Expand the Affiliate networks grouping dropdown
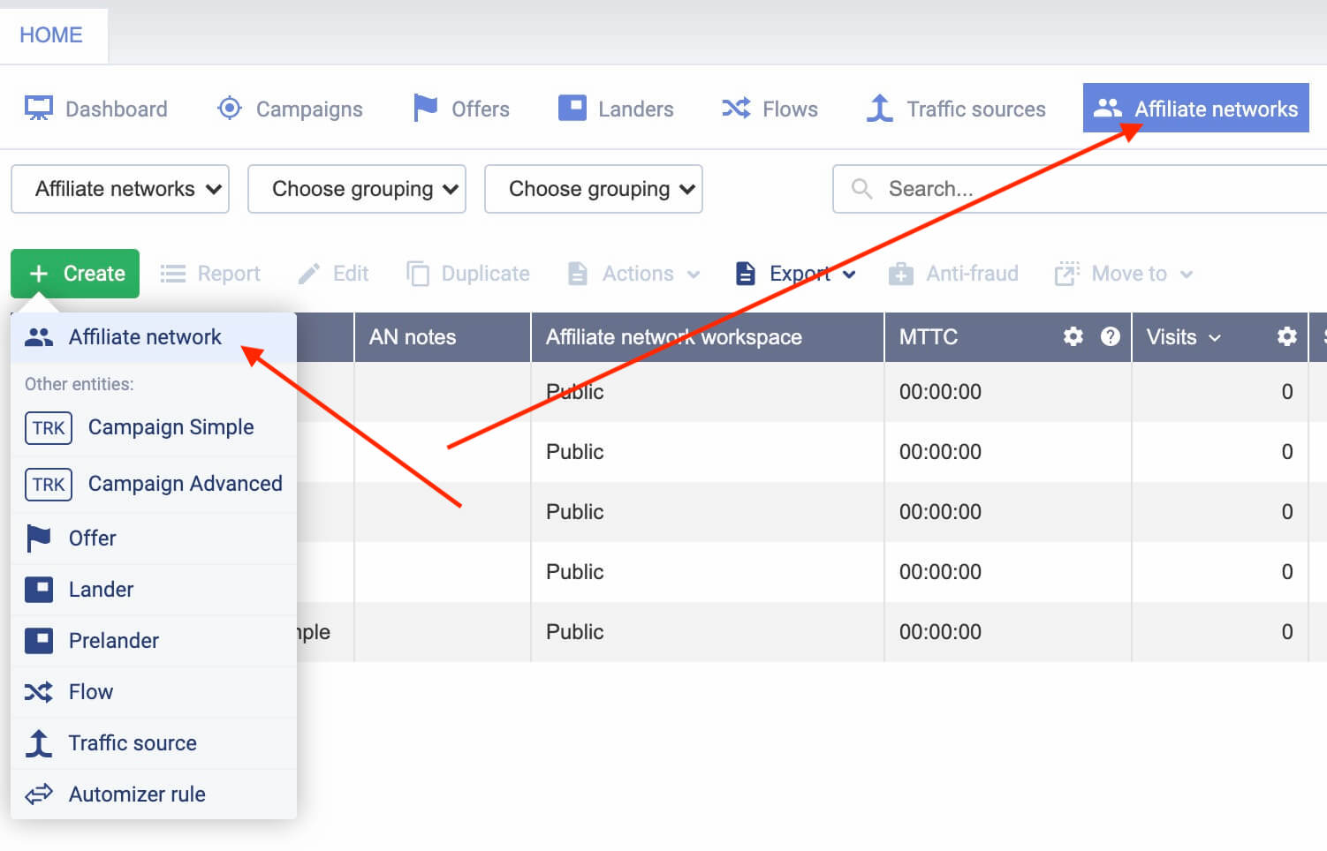The height and width of the screenshot is (851, 1327). click(x=120, y=189)
